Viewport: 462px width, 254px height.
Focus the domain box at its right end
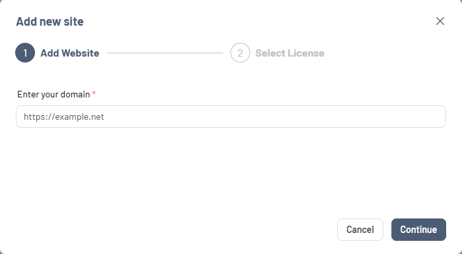pyautogui.click(x=436, y=116)
